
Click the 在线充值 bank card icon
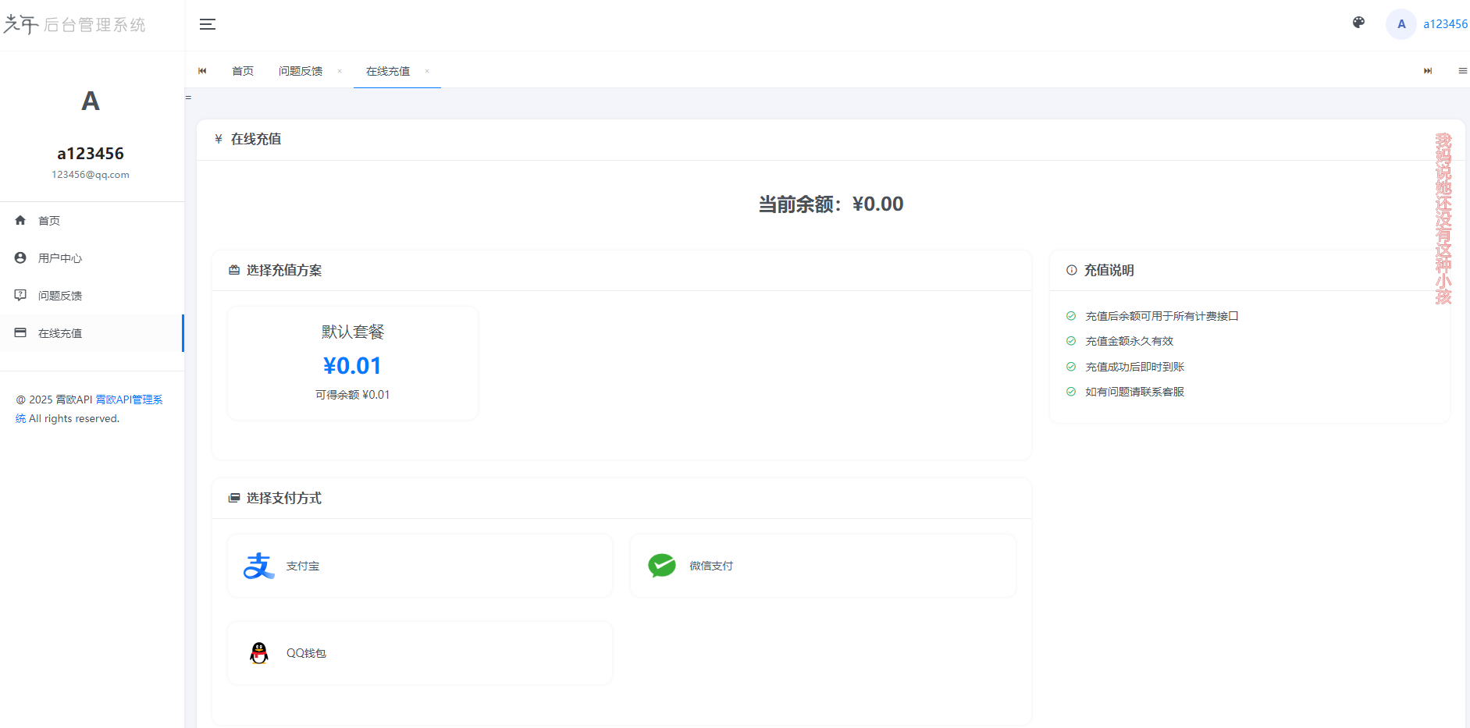(x=20, y=332)
